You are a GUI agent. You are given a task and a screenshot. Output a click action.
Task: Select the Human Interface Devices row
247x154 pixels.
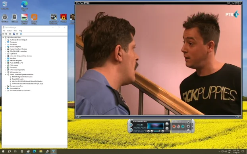click(18, 49)
